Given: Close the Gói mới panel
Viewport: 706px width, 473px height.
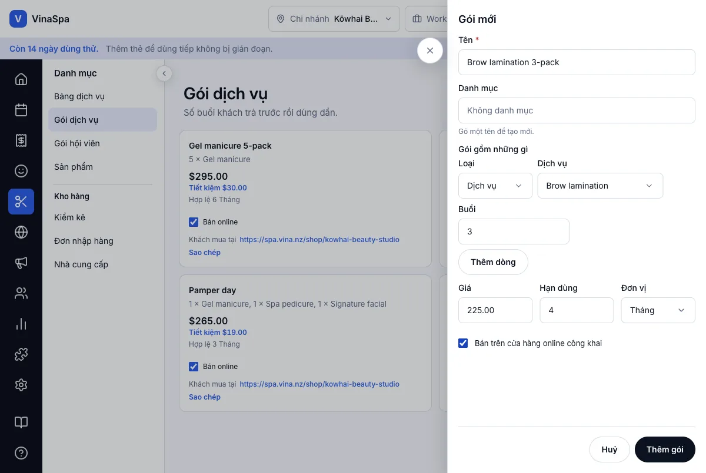Looking at the screenshot, I should 430,51.
